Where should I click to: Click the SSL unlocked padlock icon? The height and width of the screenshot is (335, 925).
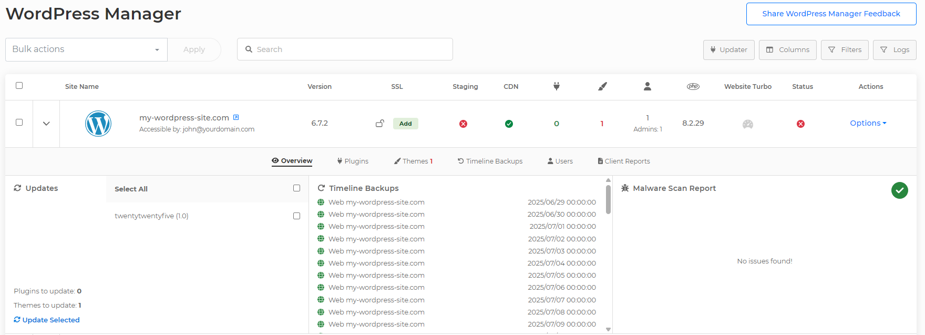tap(379, 124)
